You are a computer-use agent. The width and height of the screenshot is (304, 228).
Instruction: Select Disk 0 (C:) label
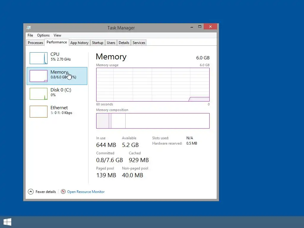(x=61, y=90)
